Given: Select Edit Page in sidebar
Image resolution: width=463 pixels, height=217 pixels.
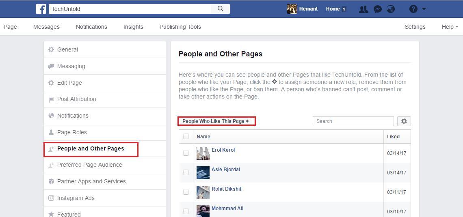Looking at the screenshot, I should (105, 83).
